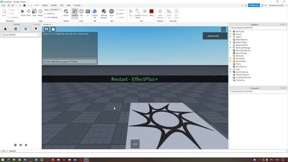Switch to the MODEL ribbon tab
288x162 pixels.
pyautogui.click(x=45, y=5)
